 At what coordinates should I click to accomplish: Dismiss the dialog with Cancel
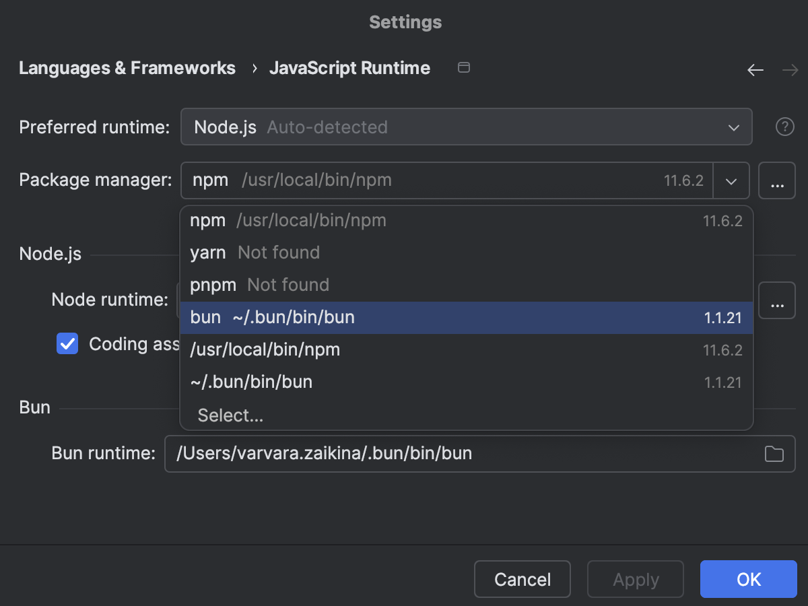pos(522,579)
